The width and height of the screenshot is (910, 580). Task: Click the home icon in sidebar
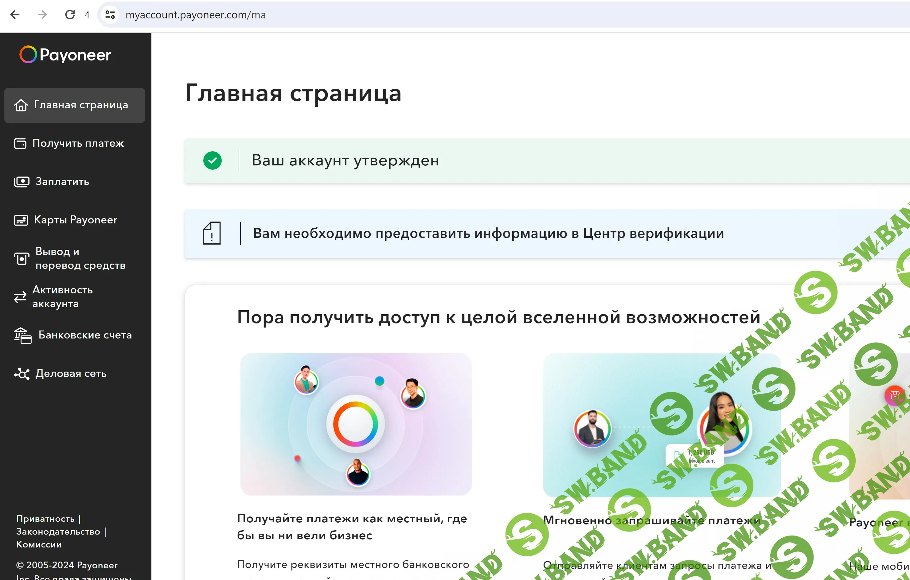coord(21,105)
